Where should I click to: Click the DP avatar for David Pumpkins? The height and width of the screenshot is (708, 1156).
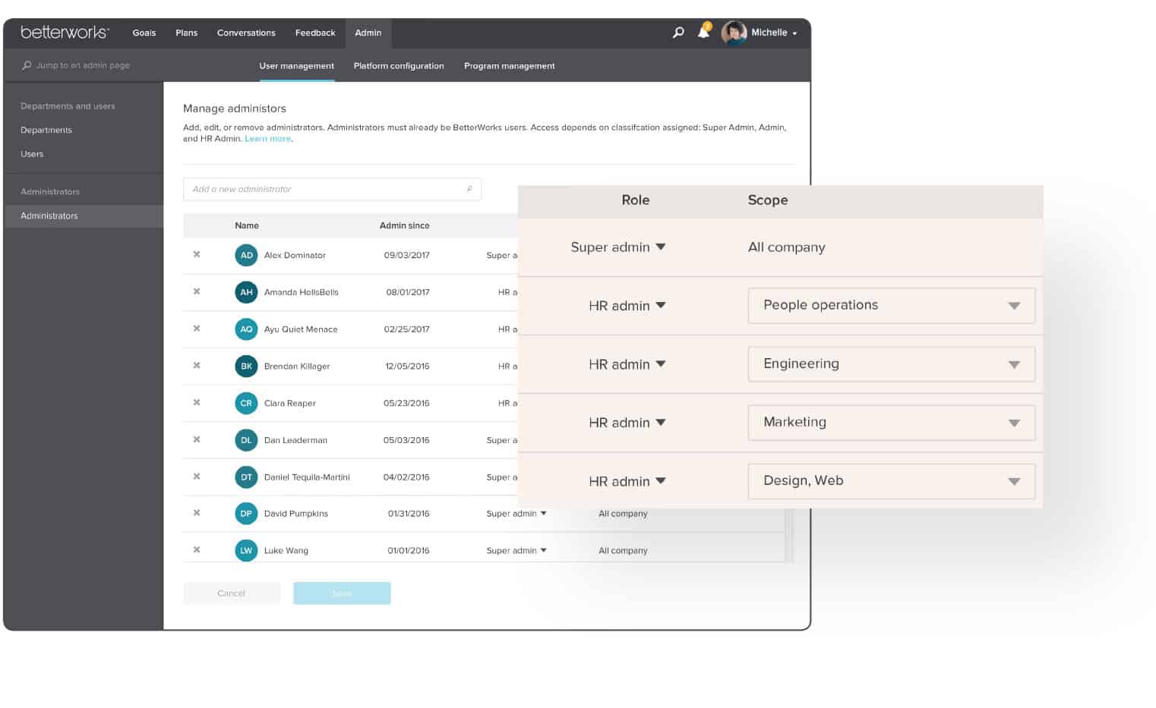click(246, 514)
